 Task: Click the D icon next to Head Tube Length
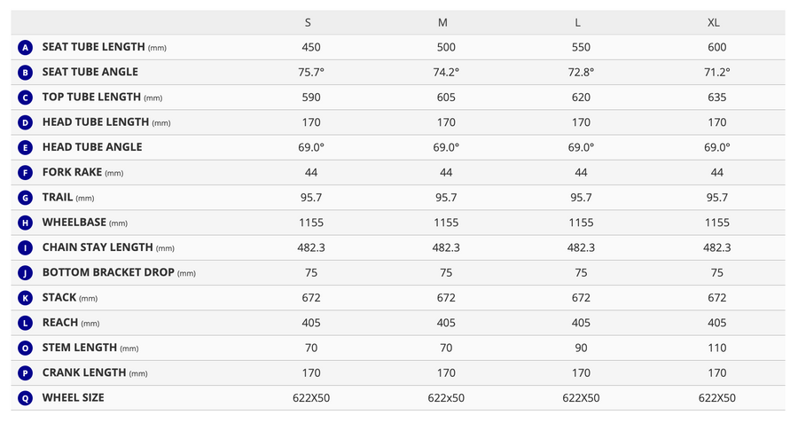click(x=25, y=122)
